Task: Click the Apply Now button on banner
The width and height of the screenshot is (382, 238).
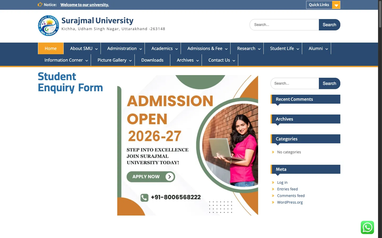Action: [x=151, y=177]
